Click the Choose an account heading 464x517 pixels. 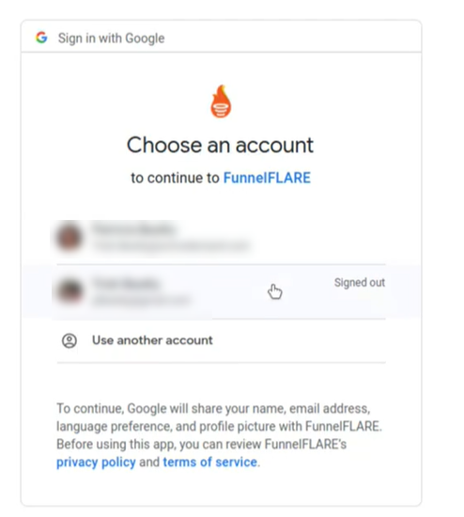tap(220, 145)
